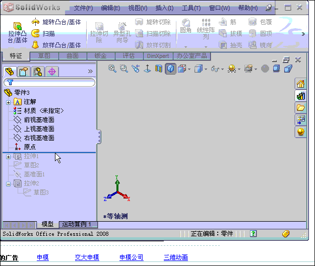Open the apply scene dropdown arrow
The width and height of the screenshot is (315, 266).
239,69
